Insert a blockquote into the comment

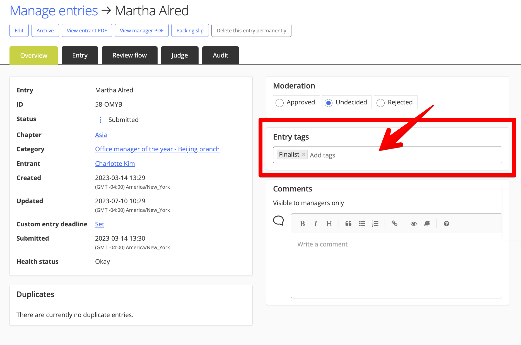click(348, 223)
